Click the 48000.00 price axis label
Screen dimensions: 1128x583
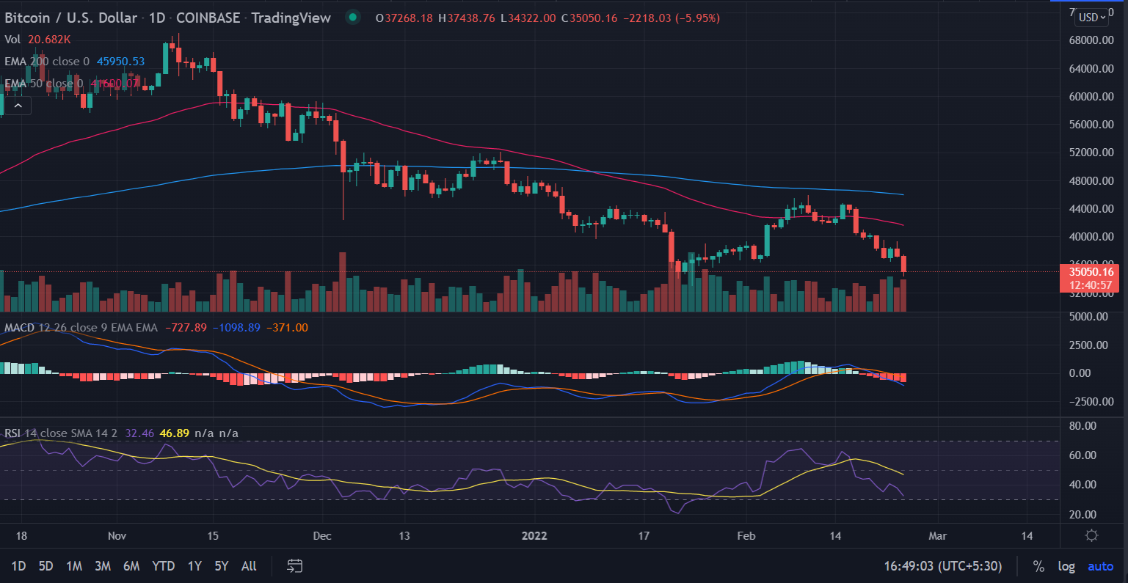[x=1091, y=181]
